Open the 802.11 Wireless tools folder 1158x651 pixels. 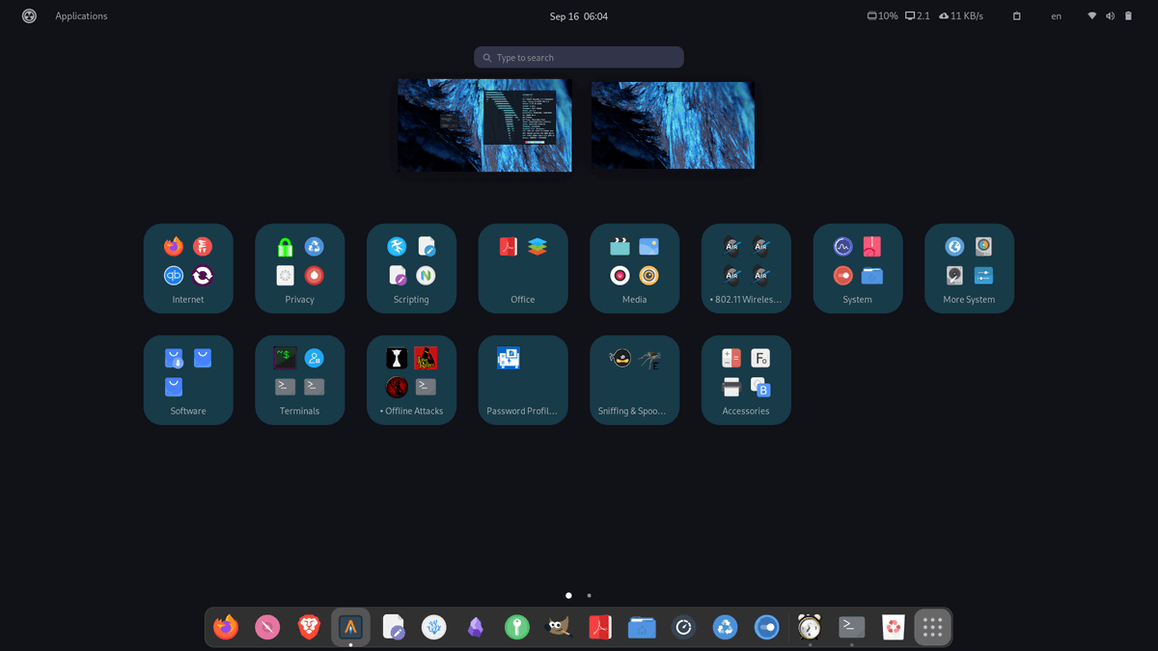(x=746, y=268)
